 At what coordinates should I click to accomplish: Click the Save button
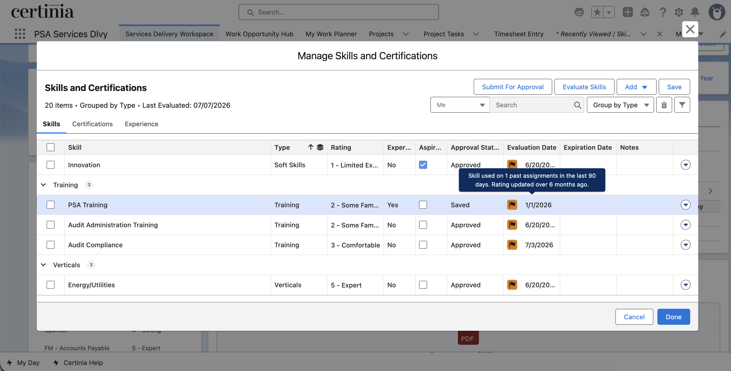(674, 87)
